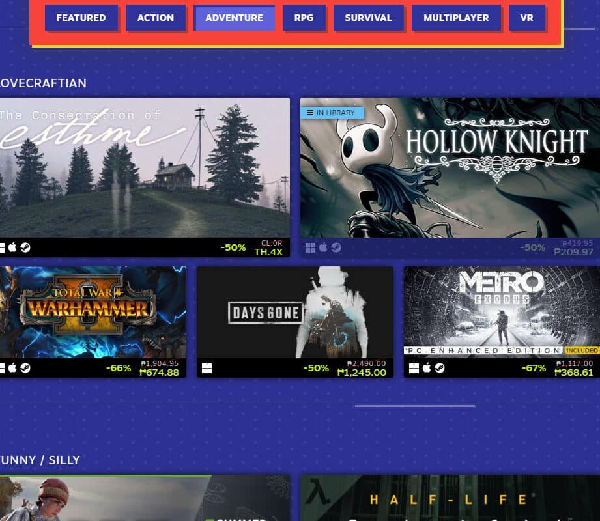Click Steam platform icon on Hollow Knight card
600x521 pixels.
[336, 248]
